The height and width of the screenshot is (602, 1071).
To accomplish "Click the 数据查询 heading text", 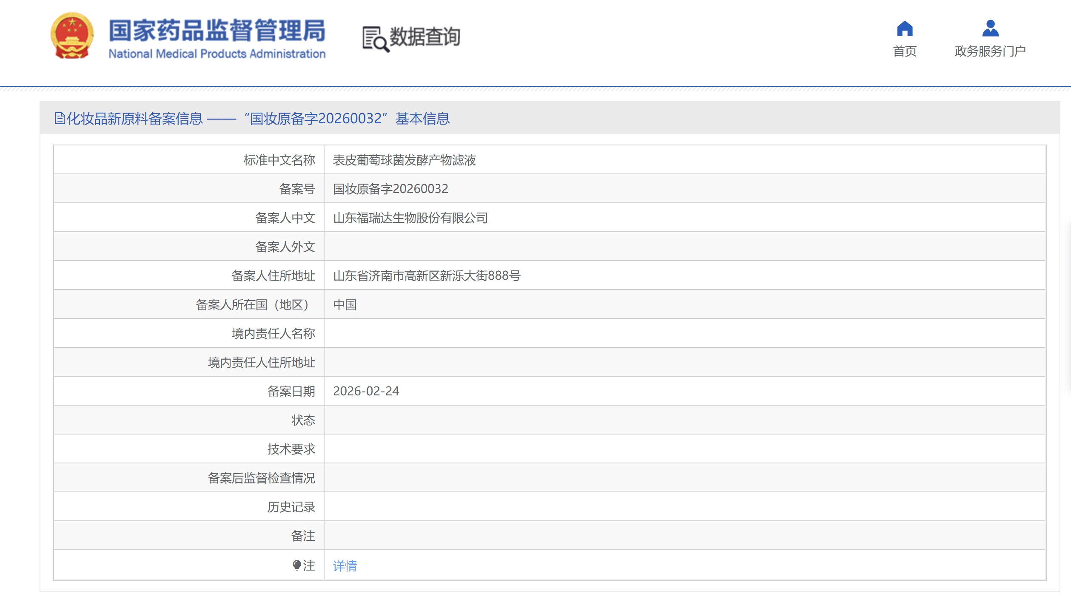I will click(424, 37).
